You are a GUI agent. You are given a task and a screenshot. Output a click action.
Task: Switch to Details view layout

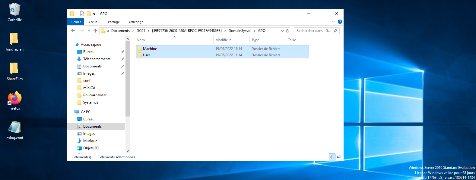pyautogui.click(x=332, y=157)
